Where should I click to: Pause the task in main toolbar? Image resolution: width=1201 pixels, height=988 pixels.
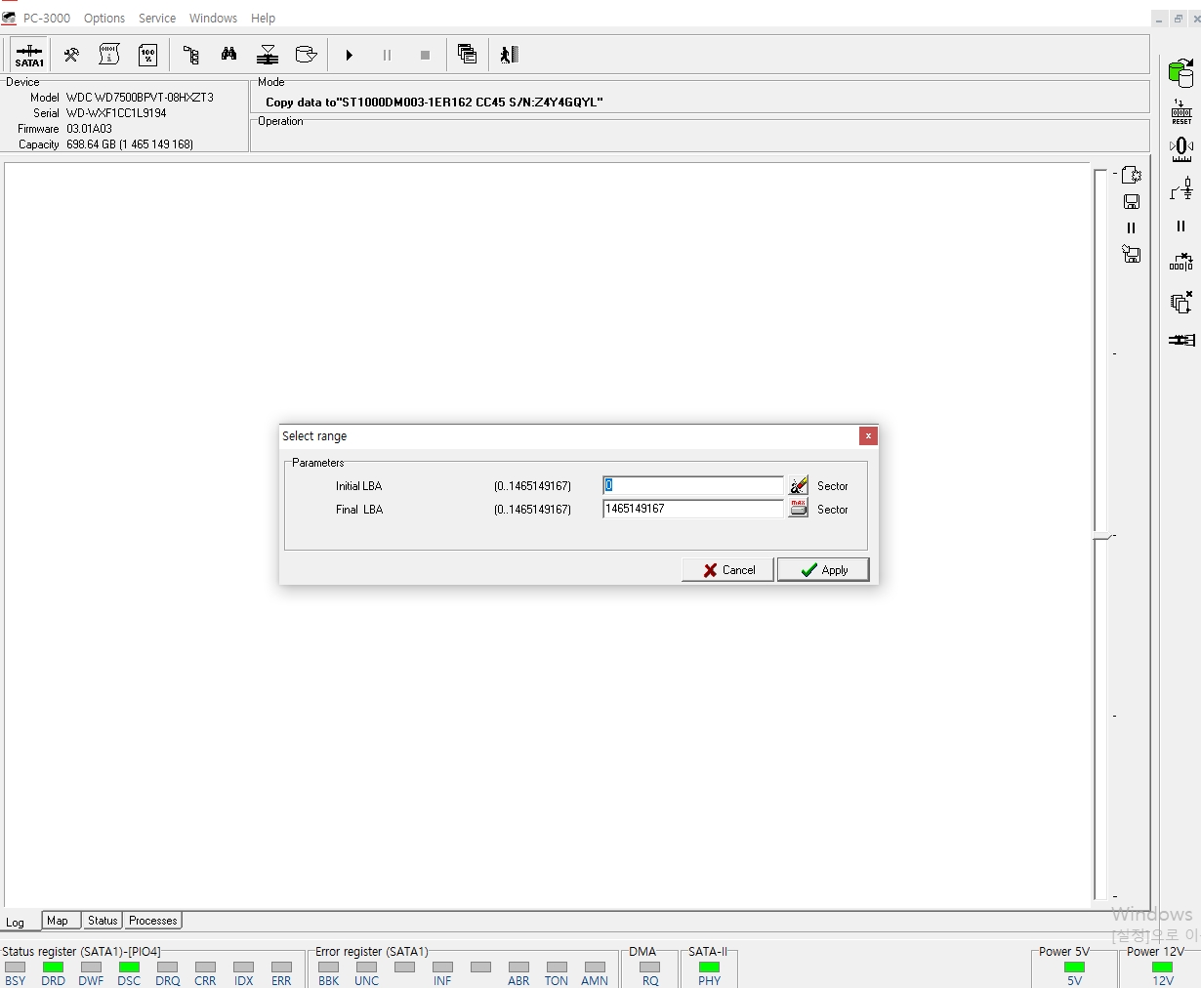point(387,55)
